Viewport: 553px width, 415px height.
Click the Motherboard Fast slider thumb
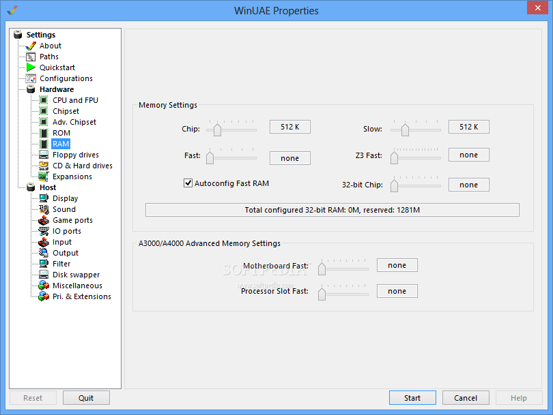(x=322, y=268)
